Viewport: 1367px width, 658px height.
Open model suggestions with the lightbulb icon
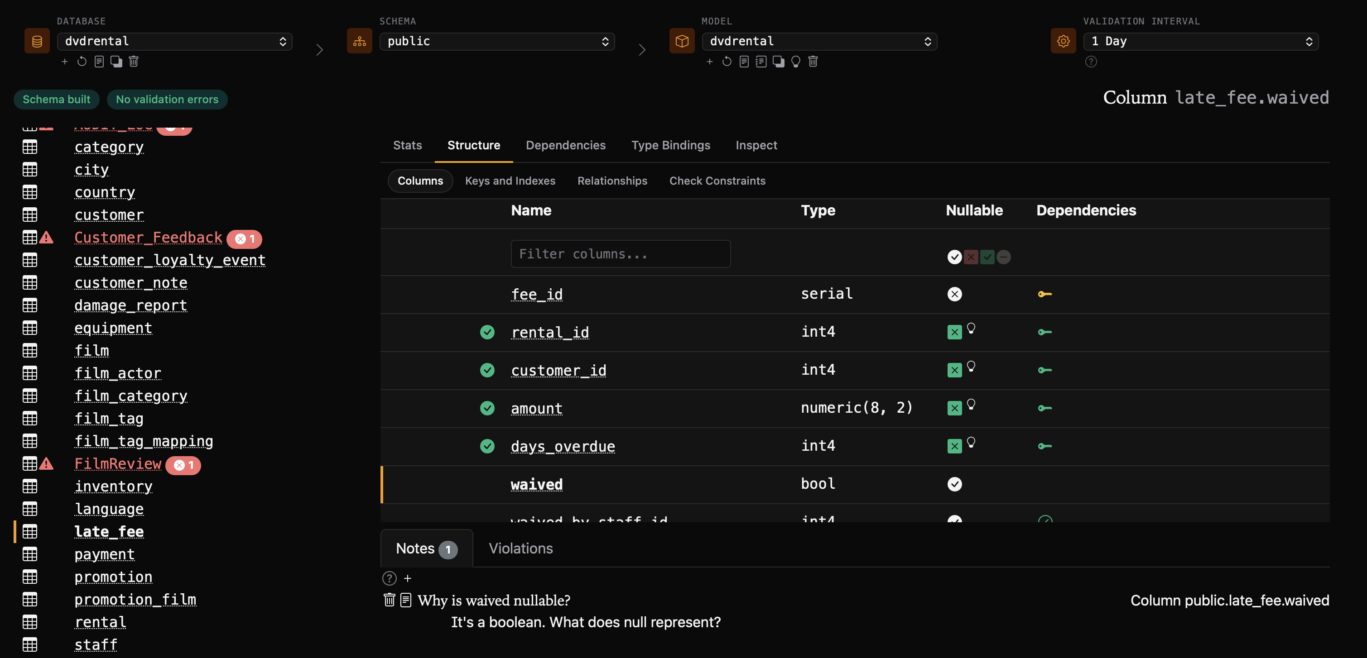pyautogui.click(x=795, y=62)
